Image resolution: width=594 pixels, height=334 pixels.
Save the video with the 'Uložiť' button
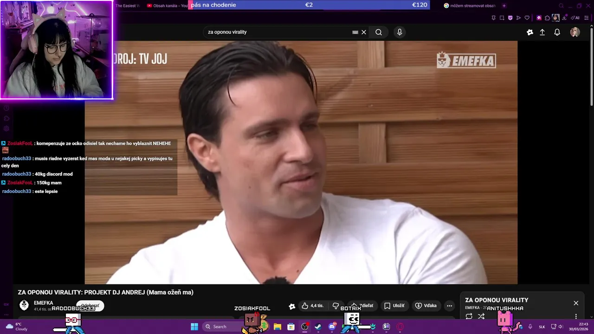coord(394,306)
